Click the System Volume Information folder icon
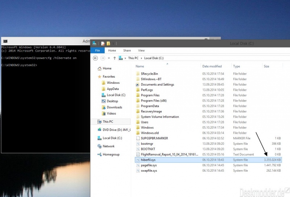Image resolution: width=290 pixels, height=197 pixels. 138,117
